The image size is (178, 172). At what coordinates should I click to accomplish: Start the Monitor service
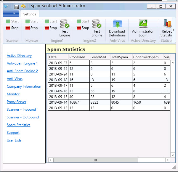32,21
